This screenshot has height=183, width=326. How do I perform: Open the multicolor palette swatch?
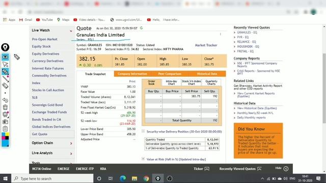5,136
